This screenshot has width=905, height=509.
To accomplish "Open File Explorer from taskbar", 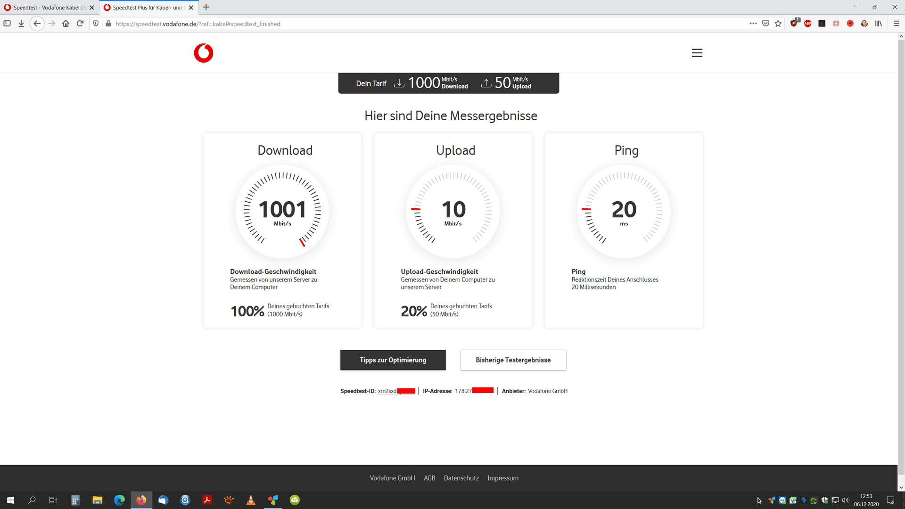I will coord(98,500).
